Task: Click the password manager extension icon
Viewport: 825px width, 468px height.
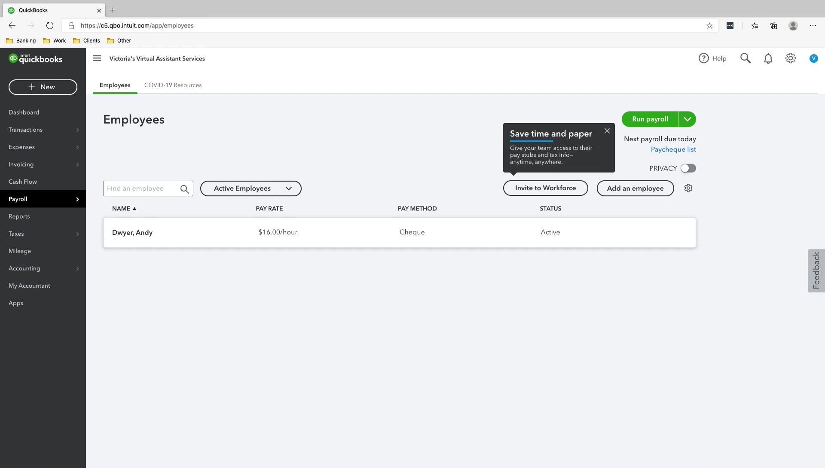Action: coord(730,26)
